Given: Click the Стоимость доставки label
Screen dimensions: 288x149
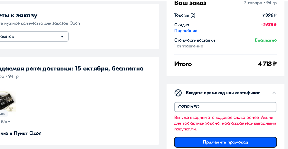Looking at the screenshot, I should (x=195, y=40).
